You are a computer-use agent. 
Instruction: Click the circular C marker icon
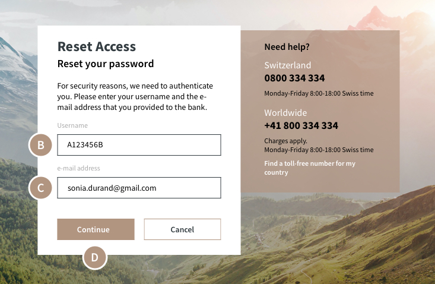coord(40,188)
